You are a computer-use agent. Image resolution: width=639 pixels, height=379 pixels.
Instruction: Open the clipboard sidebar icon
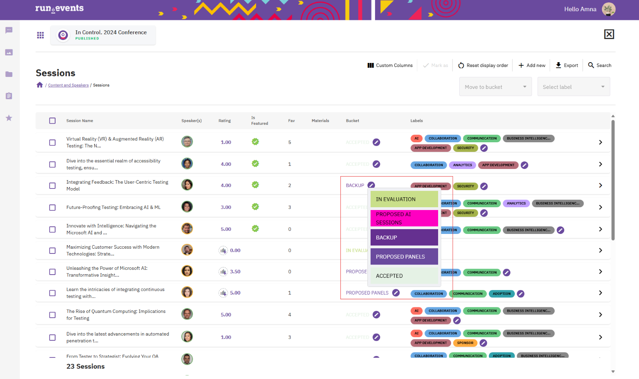(x=9, y=96)
